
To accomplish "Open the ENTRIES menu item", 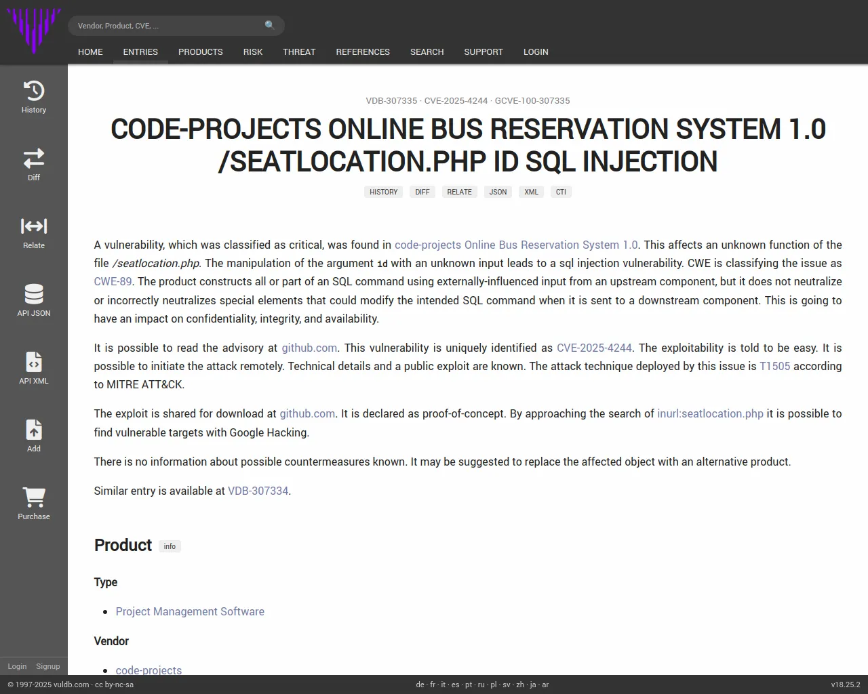I will (x=140, y=52).
